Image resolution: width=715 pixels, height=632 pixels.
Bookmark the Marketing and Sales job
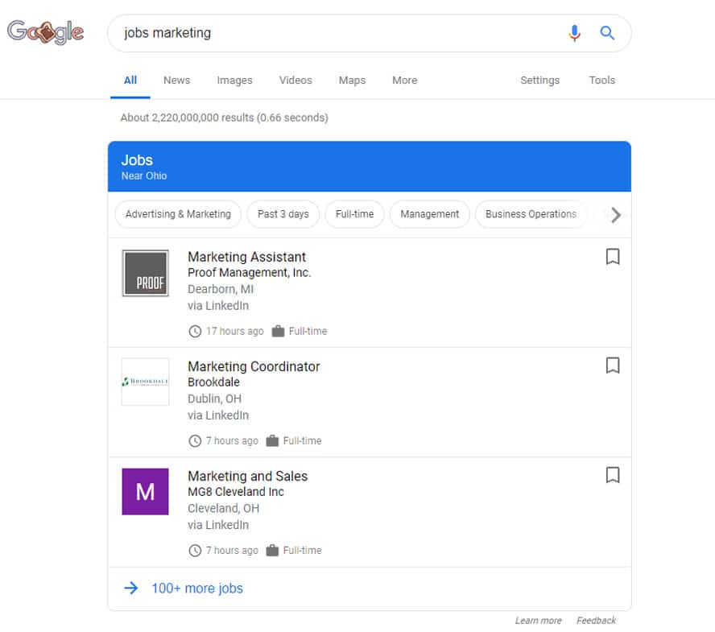[x=613, y=475]
